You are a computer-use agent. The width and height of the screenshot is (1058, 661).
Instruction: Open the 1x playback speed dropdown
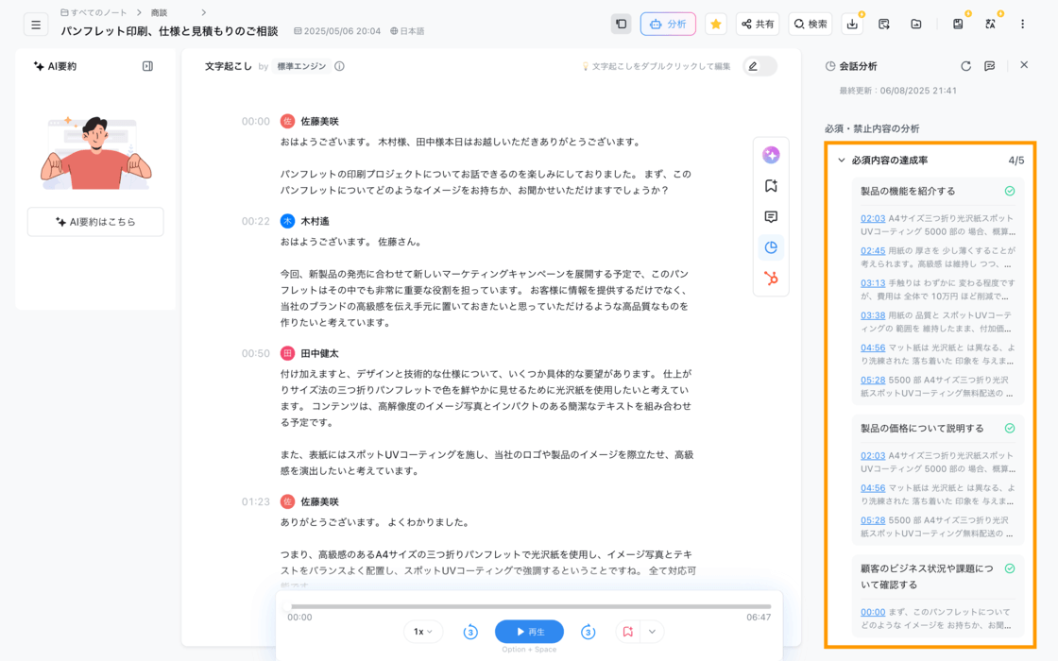tap(423, 632)
